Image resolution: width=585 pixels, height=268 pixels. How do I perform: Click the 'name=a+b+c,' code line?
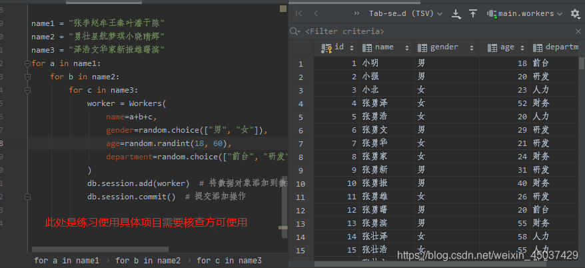tap(131, 117)
